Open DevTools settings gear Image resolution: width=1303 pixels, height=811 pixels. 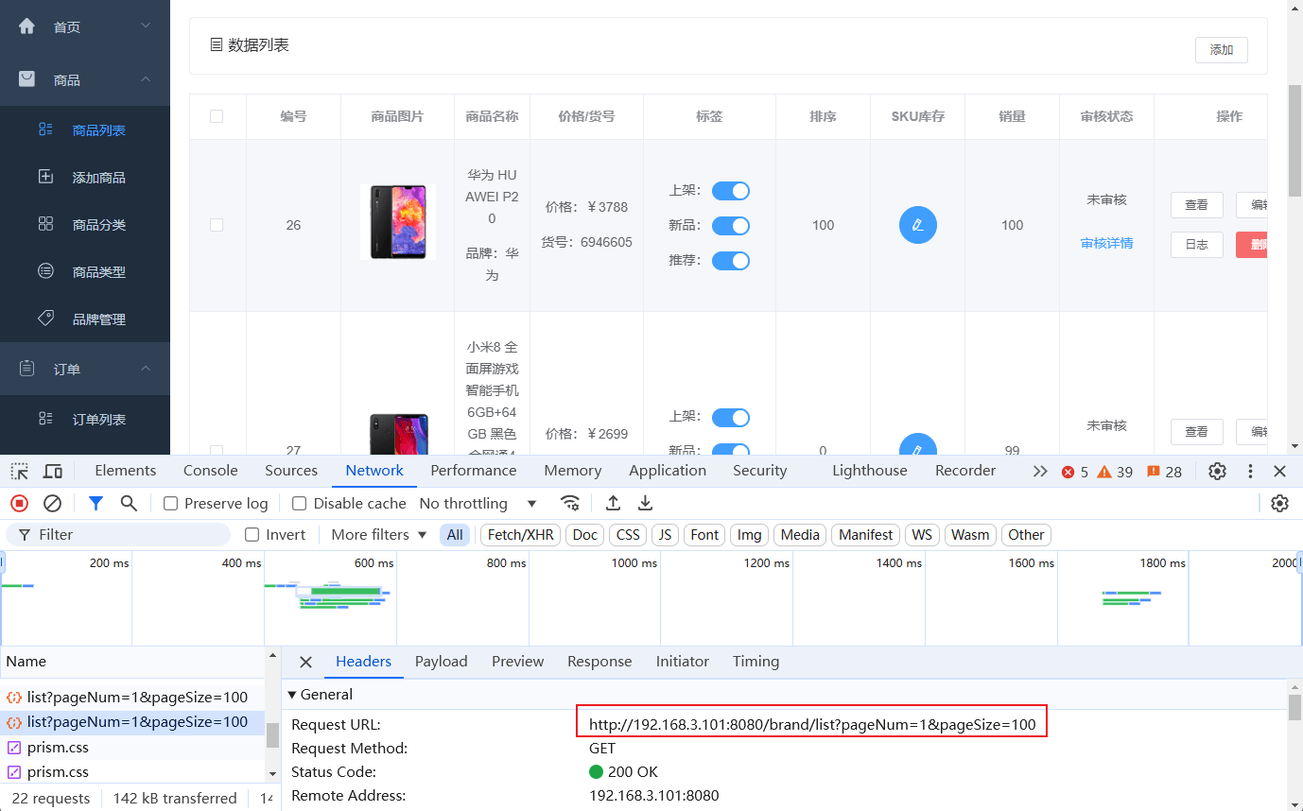[x=1218, y=471]
